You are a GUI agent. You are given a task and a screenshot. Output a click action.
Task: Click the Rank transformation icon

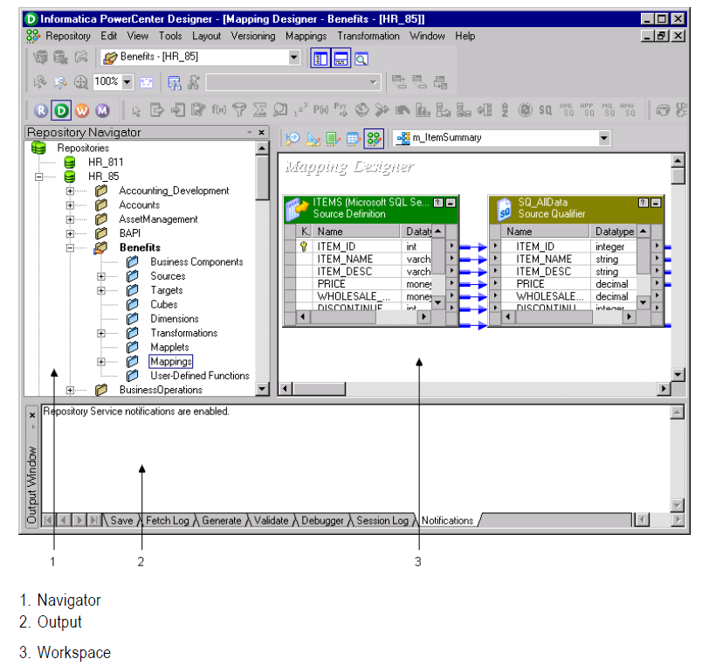423,109
